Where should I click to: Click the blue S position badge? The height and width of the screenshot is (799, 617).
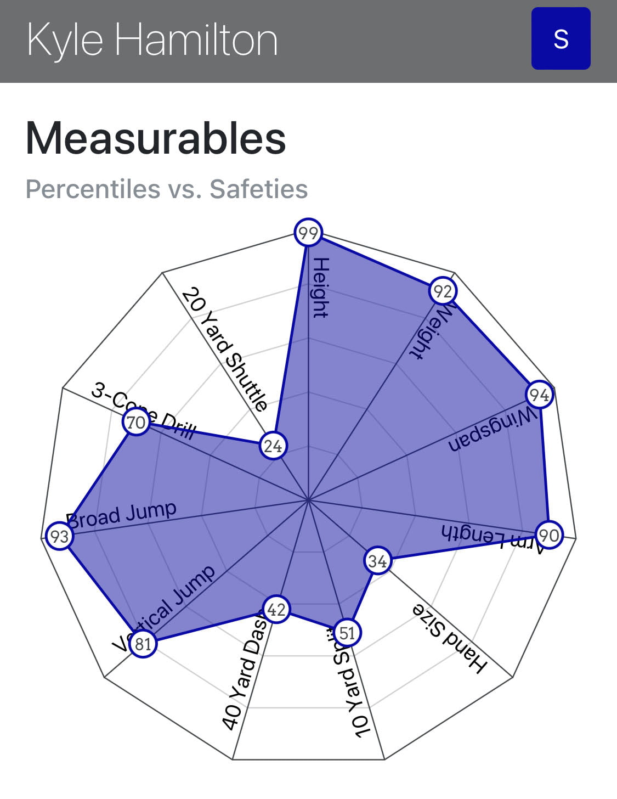coord(561,38)
